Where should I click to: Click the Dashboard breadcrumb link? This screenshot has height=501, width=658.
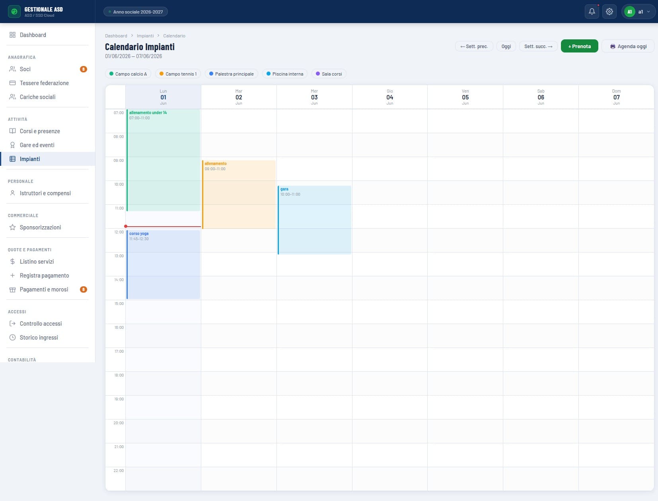[116, 36]
